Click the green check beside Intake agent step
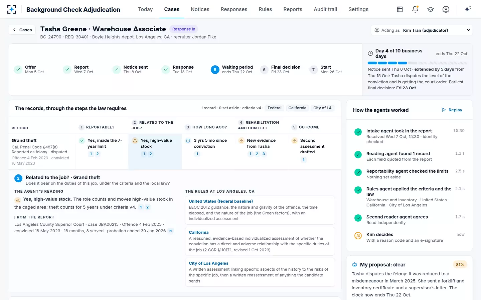Image resolution: width=481 pixels, height=300 pixels. pos(358,132)
